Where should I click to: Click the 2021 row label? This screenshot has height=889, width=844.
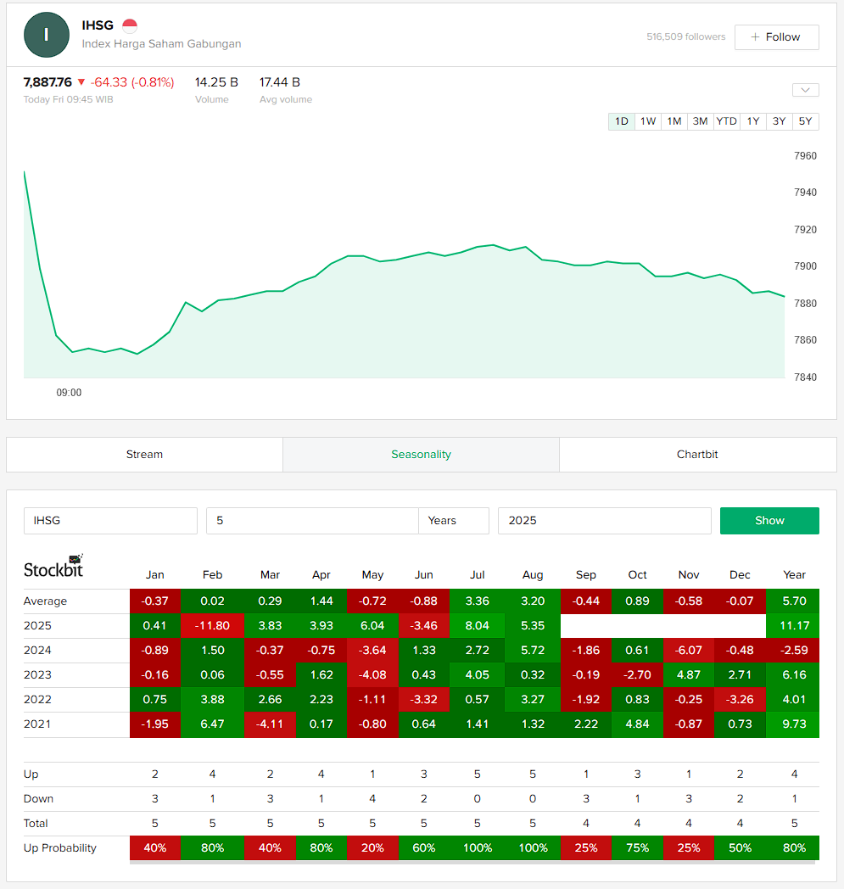(x=37, y=724)
